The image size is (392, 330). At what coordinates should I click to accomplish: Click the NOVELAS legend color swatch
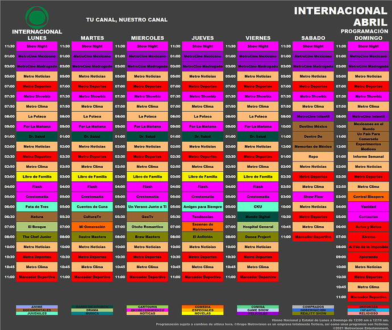point(203,314)
